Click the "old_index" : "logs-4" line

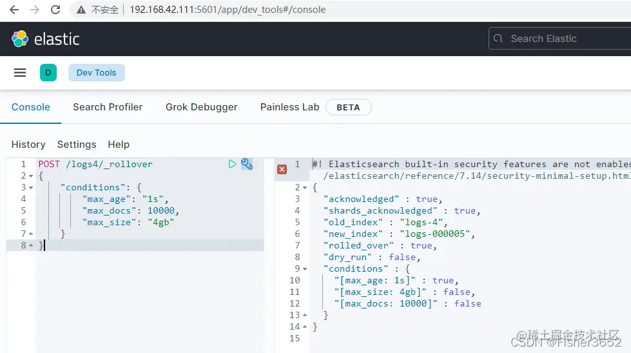[385, 223]
